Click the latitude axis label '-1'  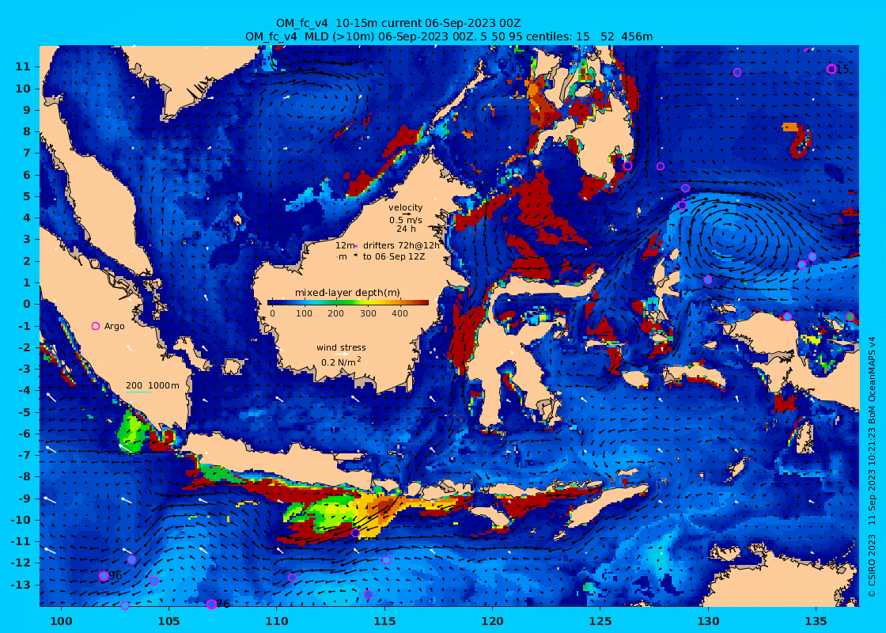point(23,325)
